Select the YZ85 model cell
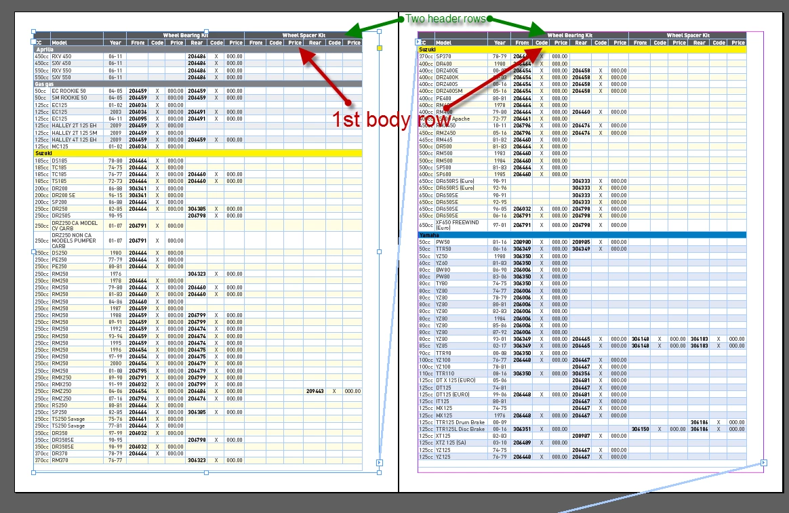This screenshot has width=789, height=513. point(462,346)
